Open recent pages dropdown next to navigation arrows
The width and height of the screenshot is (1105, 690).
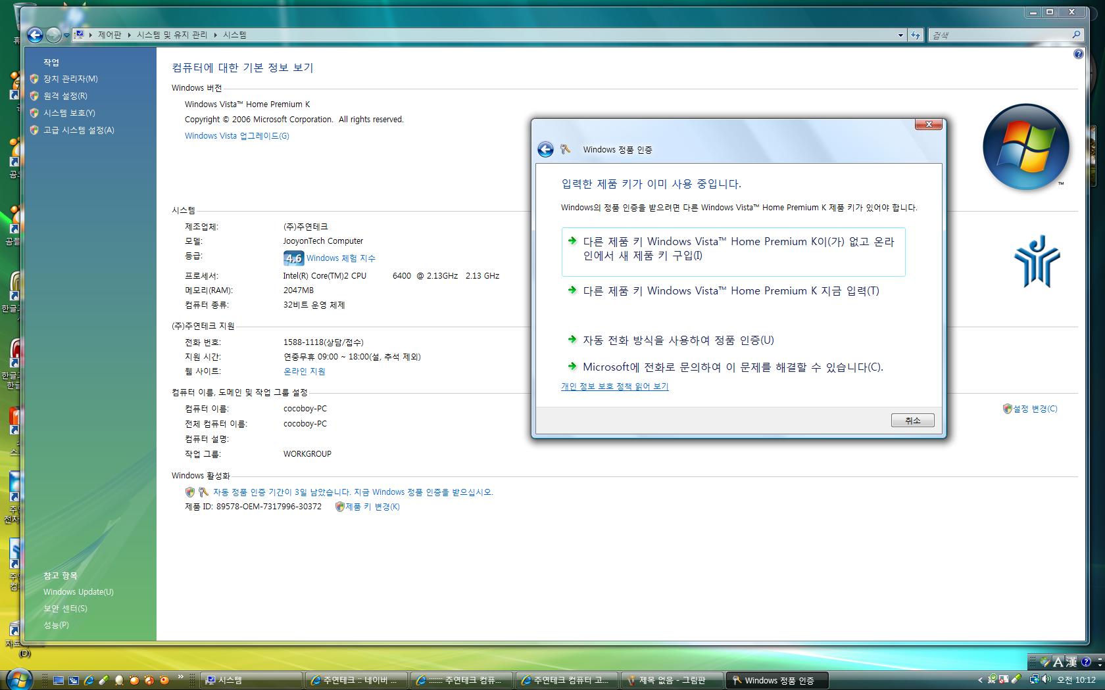click(x=66, y=35)
